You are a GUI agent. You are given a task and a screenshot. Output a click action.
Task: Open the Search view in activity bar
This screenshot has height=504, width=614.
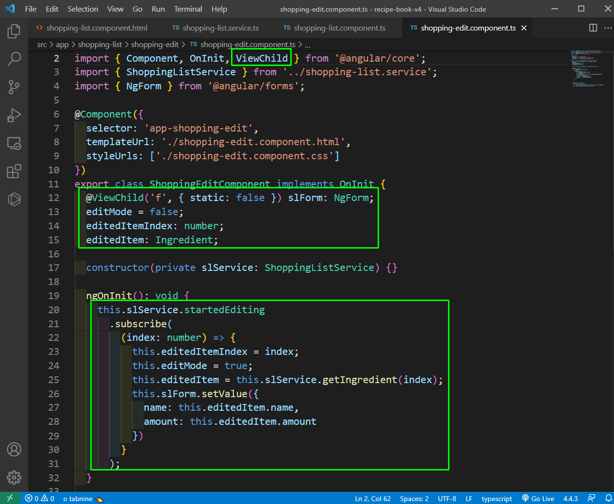pos(14,59)
